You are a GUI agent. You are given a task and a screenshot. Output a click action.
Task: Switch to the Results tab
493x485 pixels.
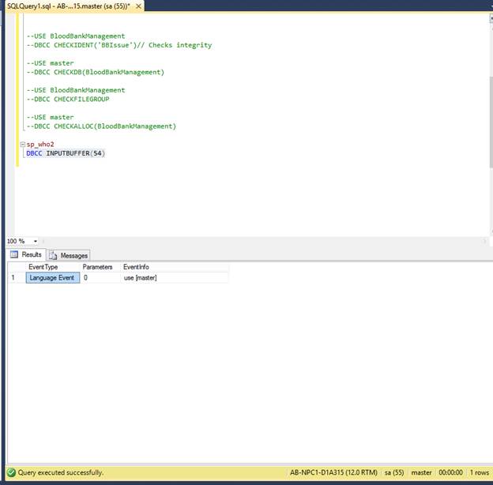point(26,254)
